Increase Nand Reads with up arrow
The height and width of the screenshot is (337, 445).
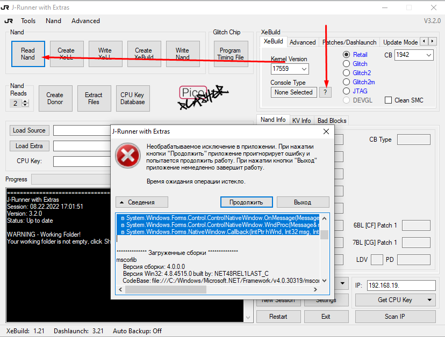25,101
